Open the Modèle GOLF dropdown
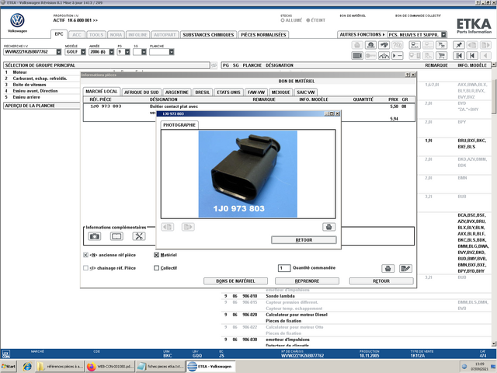Viewport: 497px width, 373px height. [83, 52]
